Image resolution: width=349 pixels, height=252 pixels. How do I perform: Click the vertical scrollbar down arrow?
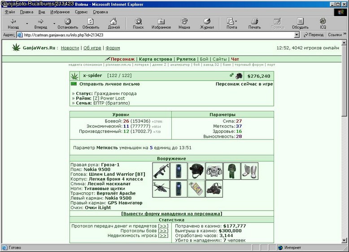click(344, 240)
